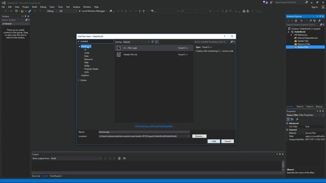Open the Debug menu
Image resolution: width=326 pixels, height=183 pixels.
click(x=43, y=7)
